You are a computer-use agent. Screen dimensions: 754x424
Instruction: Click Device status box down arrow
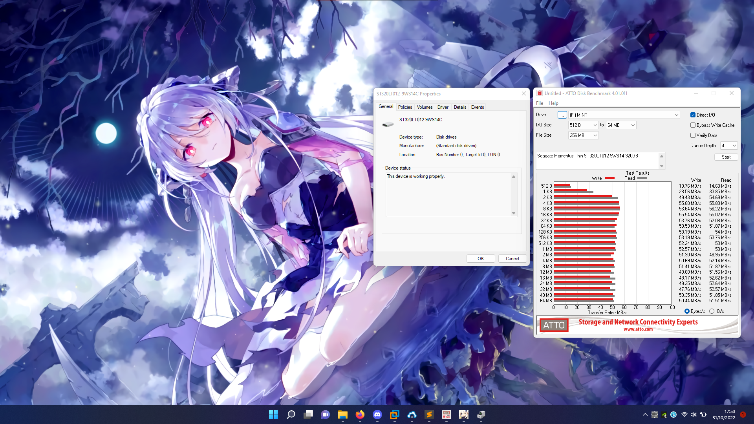[513, 213]
